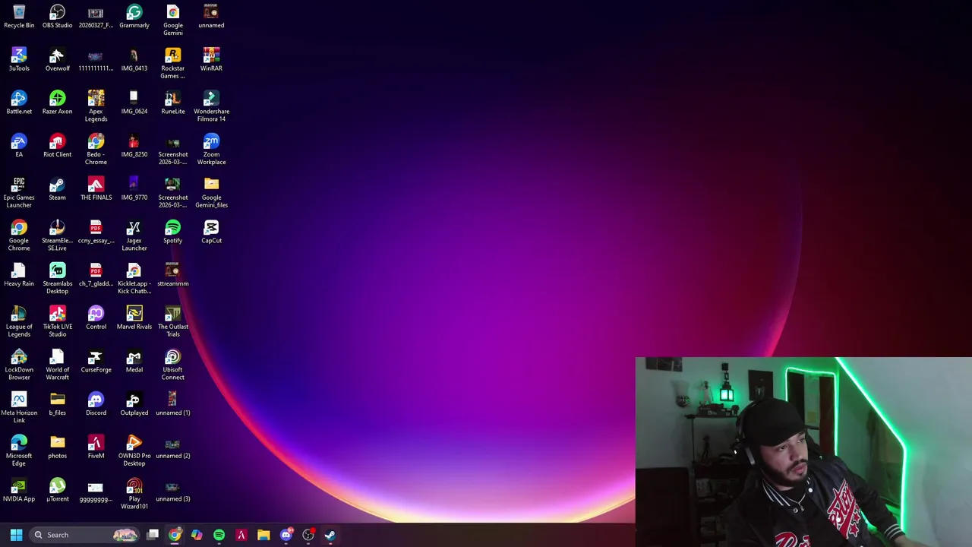This screenshot has width=972, height=547.
Task: Open TikTok LIVE Studio shortcut
Action: [57, 322]
